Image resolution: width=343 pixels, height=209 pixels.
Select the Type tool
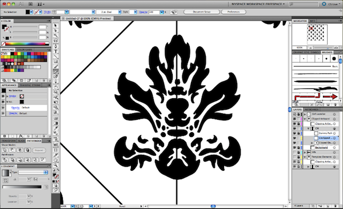coord(55,51)
